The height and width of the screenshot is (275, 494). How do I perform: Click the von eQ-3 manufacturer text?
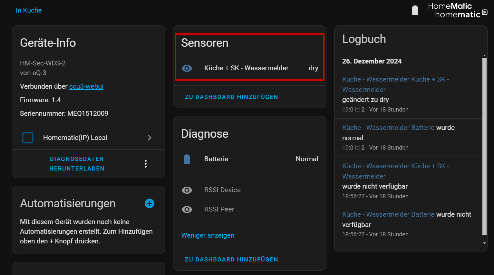(33, 73)
